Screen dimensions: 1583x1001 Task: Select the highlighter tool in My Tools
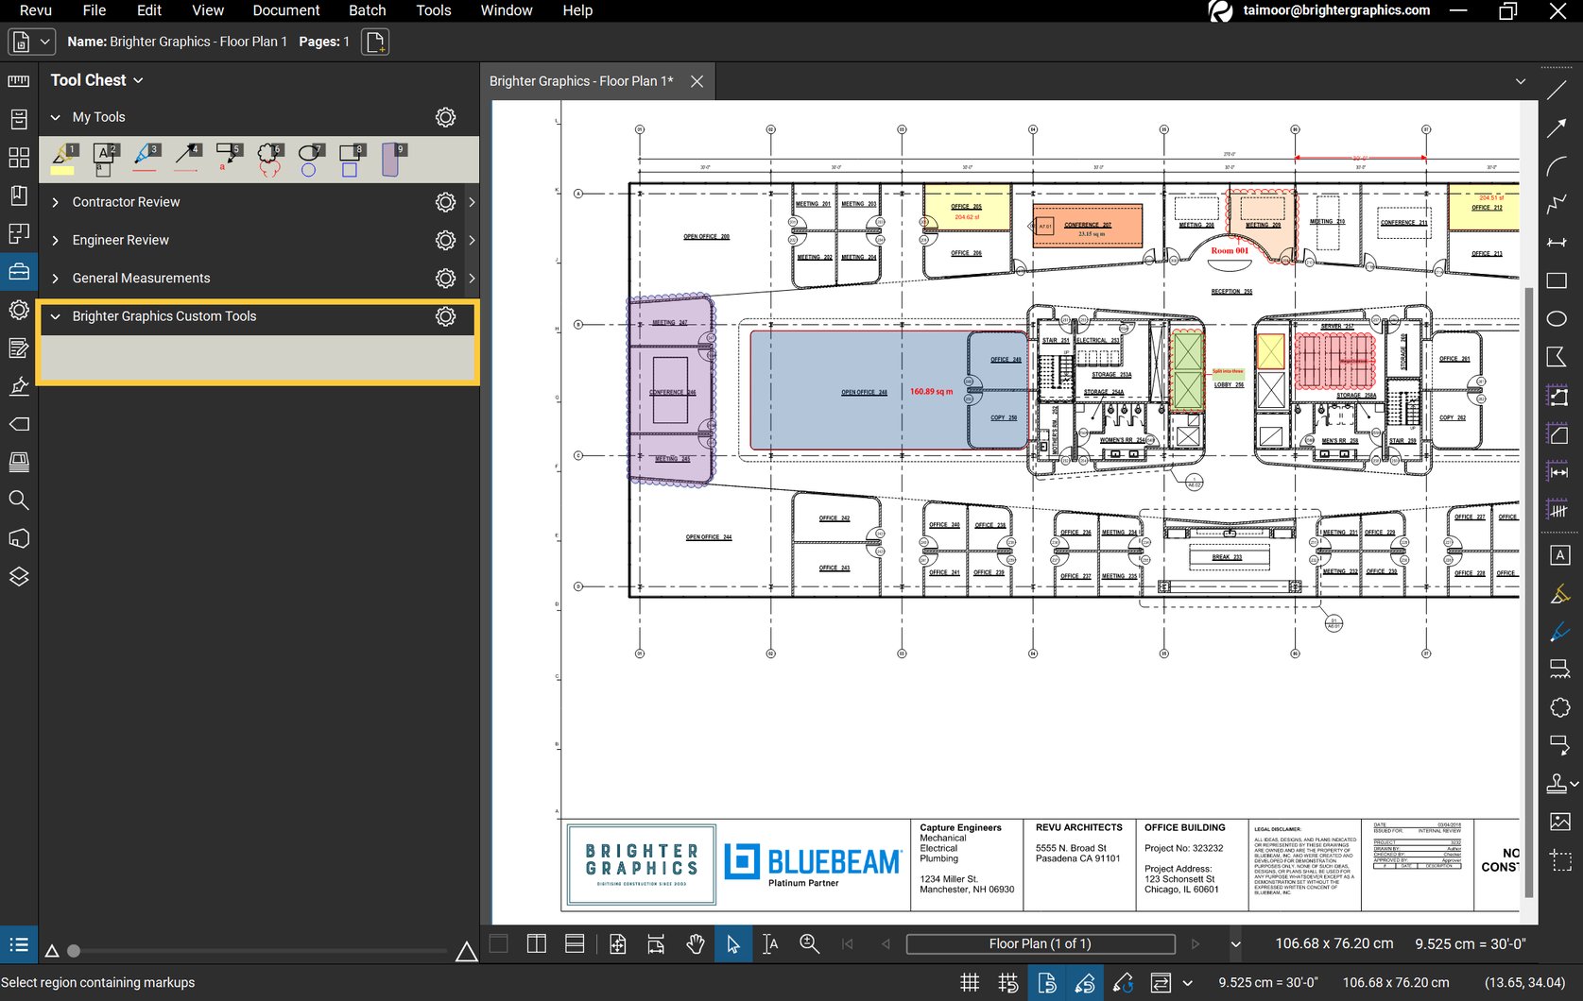coord(62,159)
